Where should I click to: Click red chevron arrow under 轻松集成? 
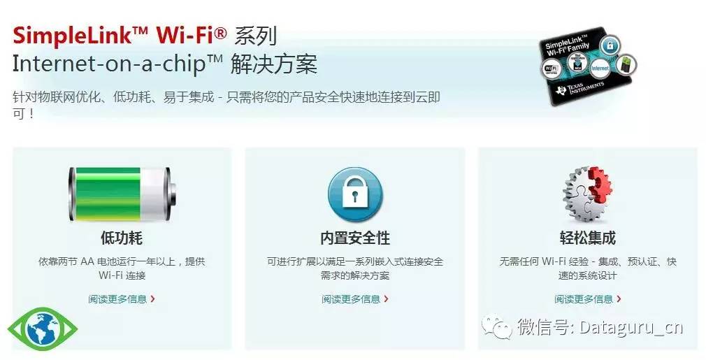point(619,298)
